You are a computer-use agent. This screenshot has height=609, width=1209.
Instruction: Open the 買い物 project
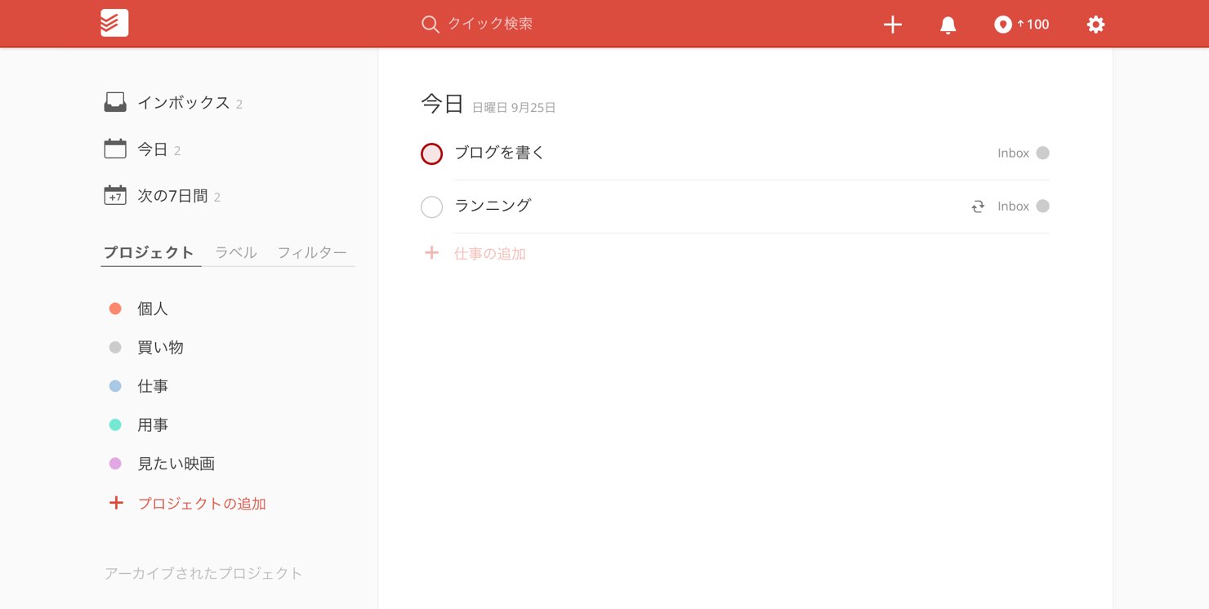[160, 347]
